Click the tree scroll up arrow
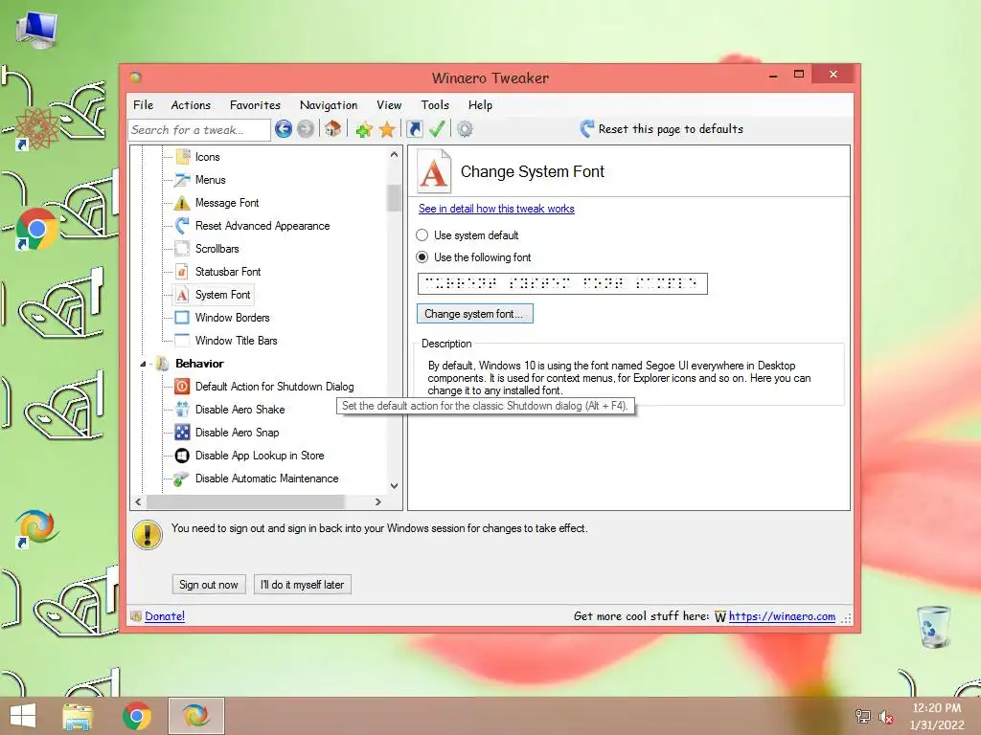The height and width of the screenshot is (735, 981). tap(394, 154)
